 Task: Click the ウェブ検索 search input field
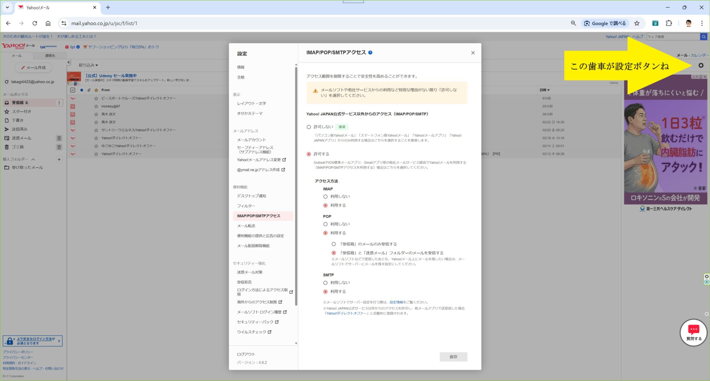[x=672, y=37]
